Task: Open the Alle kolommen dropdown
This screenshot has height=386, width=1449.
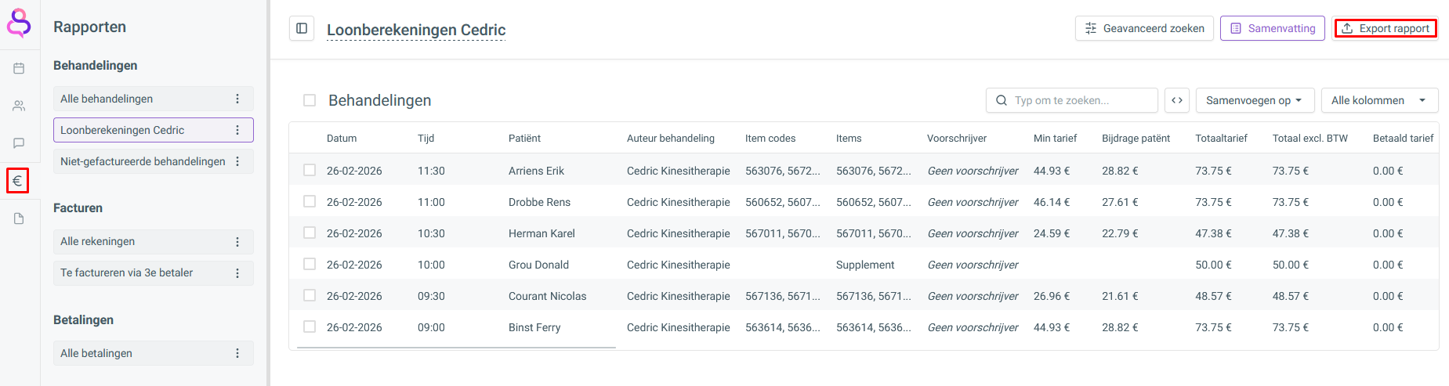Action: (x=1378, y=100)
